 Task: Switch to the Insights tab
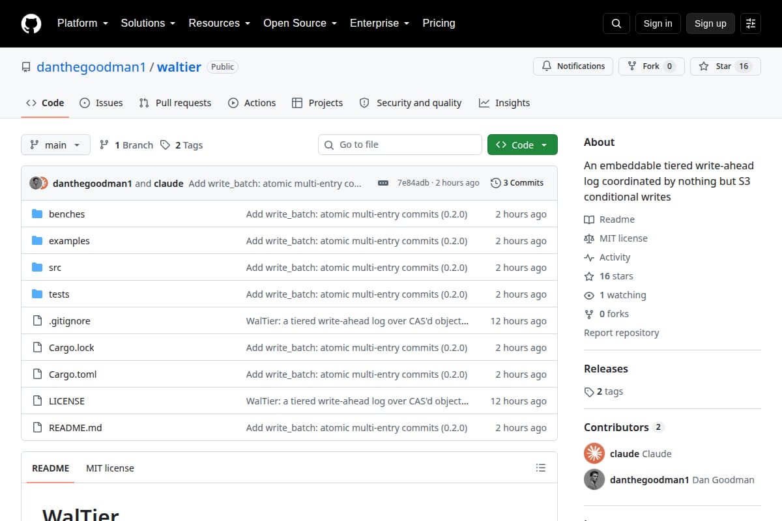click(x=504, y=103)
